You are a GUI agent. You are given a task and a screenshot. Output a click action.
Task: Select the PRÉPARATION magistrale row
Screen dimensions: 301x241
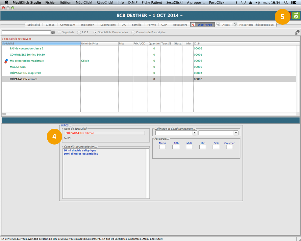[x=26, y=73]
